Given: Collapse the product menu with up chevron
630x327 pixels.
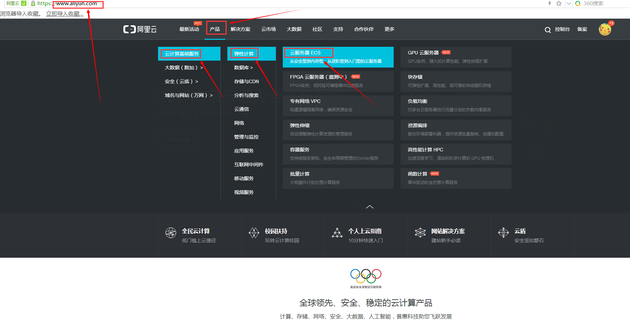Looking at the screenshot, I should click(370, 207).
